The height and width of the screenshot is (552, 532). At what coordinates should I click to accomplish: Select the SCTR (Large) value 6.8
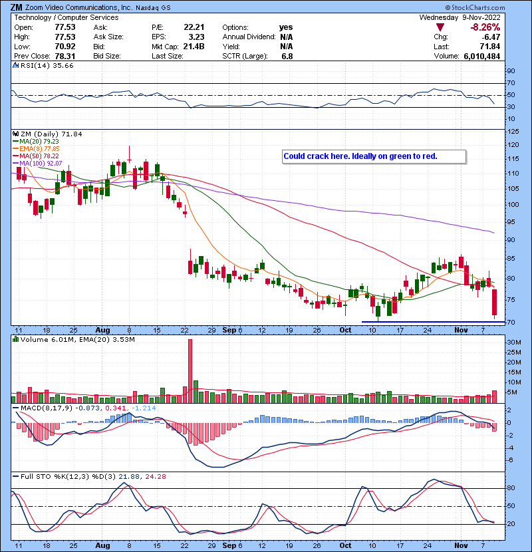(x=287, y=57)
